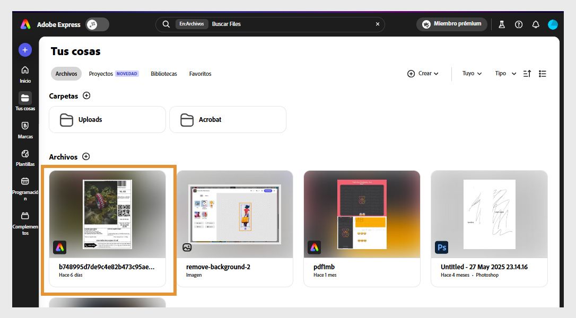Toggle the sort order control
The width and height of the screenshot is (576, 318).
coord(527,73)
